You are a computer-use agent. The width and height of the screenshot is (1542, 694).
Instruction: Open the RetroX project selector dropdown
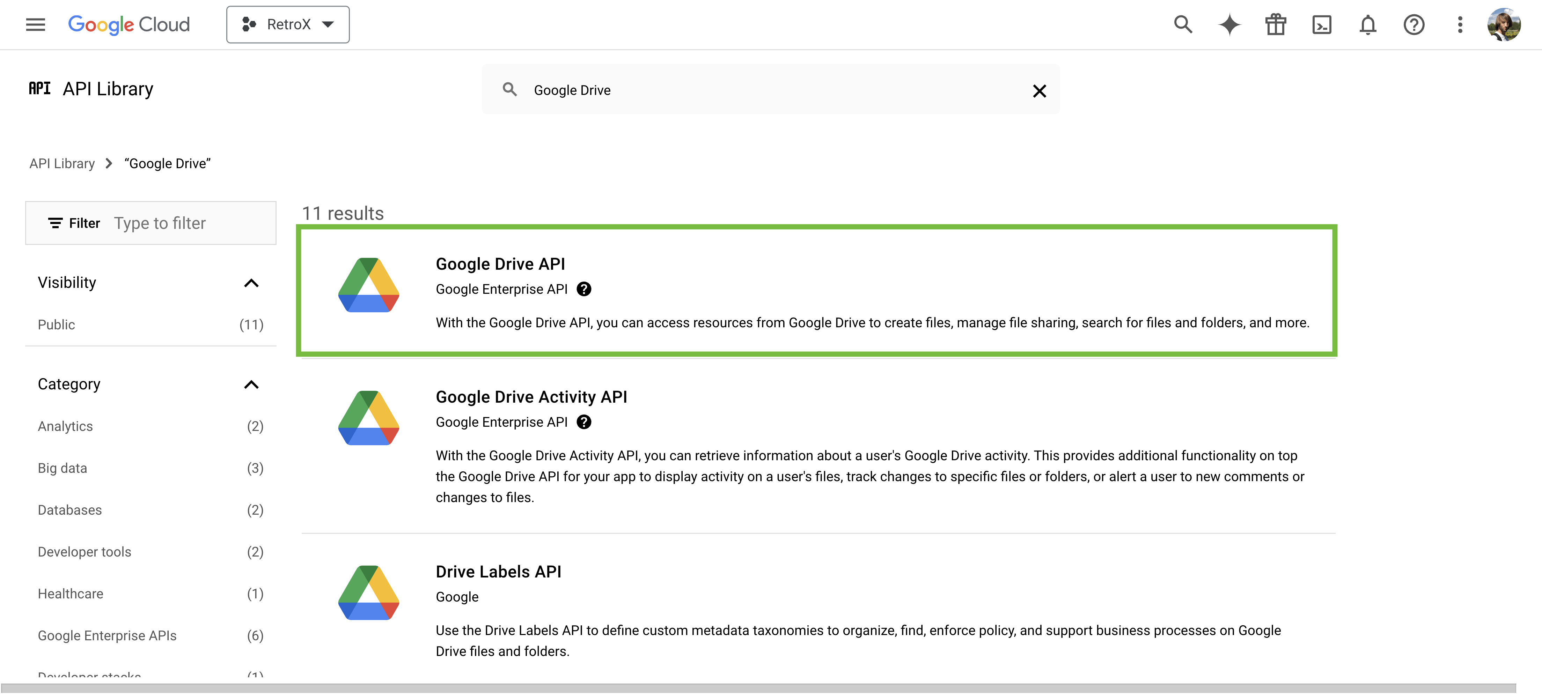(x=288, y=24)
